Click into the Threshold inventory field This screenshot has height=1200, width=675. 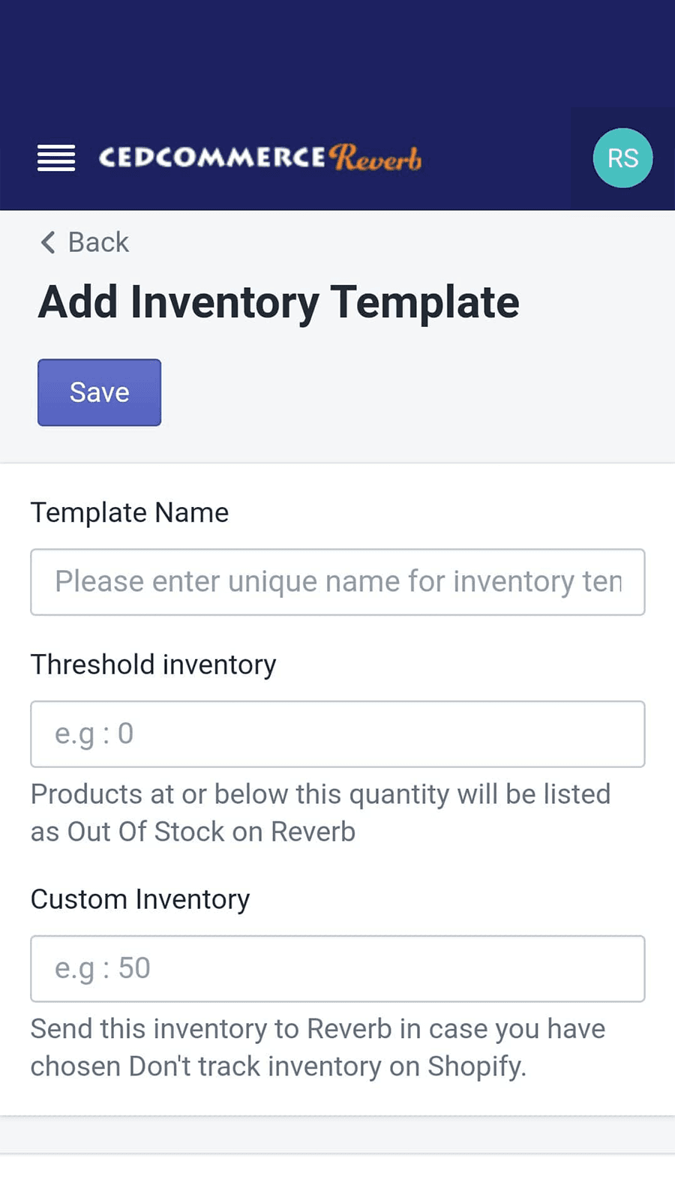click(x=337, y=734)
